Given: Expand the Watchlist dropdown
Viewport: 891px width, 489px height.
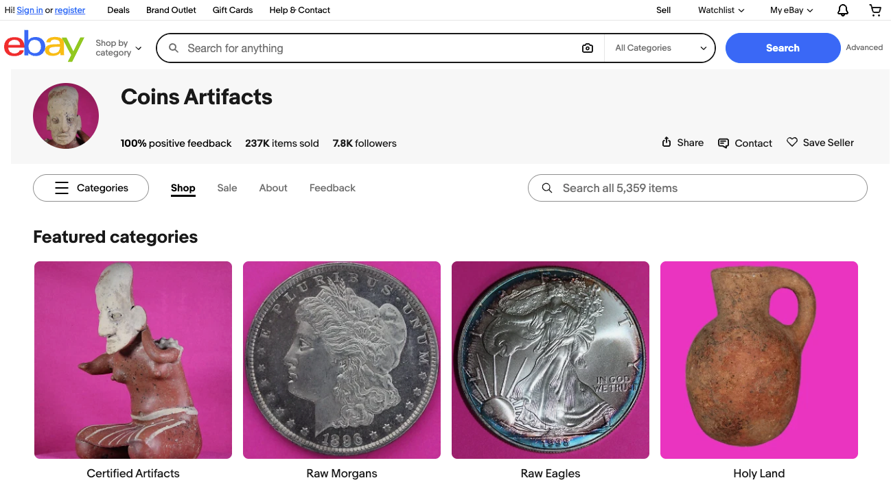Looking at the screenshot, I should pos(720,10).
